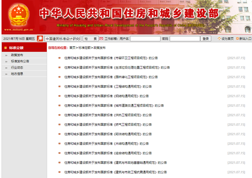
Task: Open the 地方信息 sidebar menu item
Action: pos(17,74)
